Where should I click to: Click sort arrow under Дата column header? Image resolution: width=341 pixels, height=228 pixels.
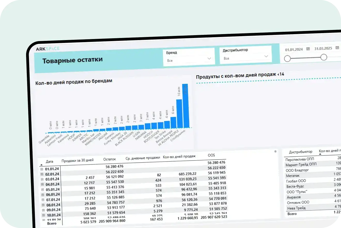click(41, 165)
